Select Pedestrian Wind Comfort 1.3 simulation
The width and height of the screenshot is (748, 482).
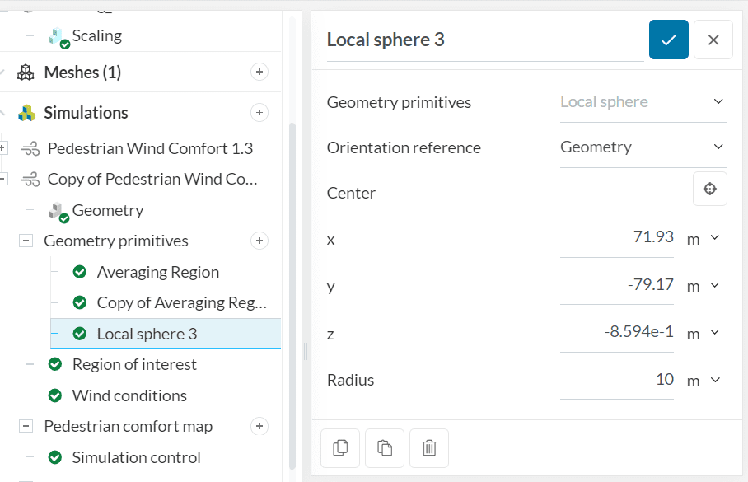click(x=150, y=148)
